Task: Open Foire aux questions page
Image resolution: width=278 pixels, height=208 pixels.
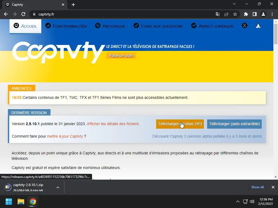Action: click(158, 26)
